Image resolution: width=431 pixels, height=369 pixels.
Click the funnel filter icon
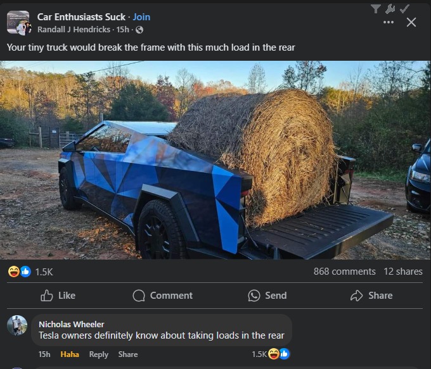[x=375, y=9]
